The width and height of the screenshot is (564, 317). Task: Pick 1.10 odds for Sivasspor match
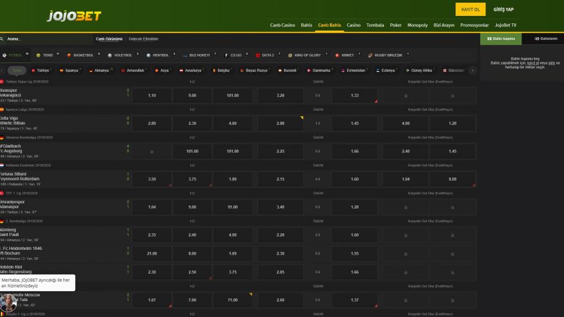(x=152, y=96)
